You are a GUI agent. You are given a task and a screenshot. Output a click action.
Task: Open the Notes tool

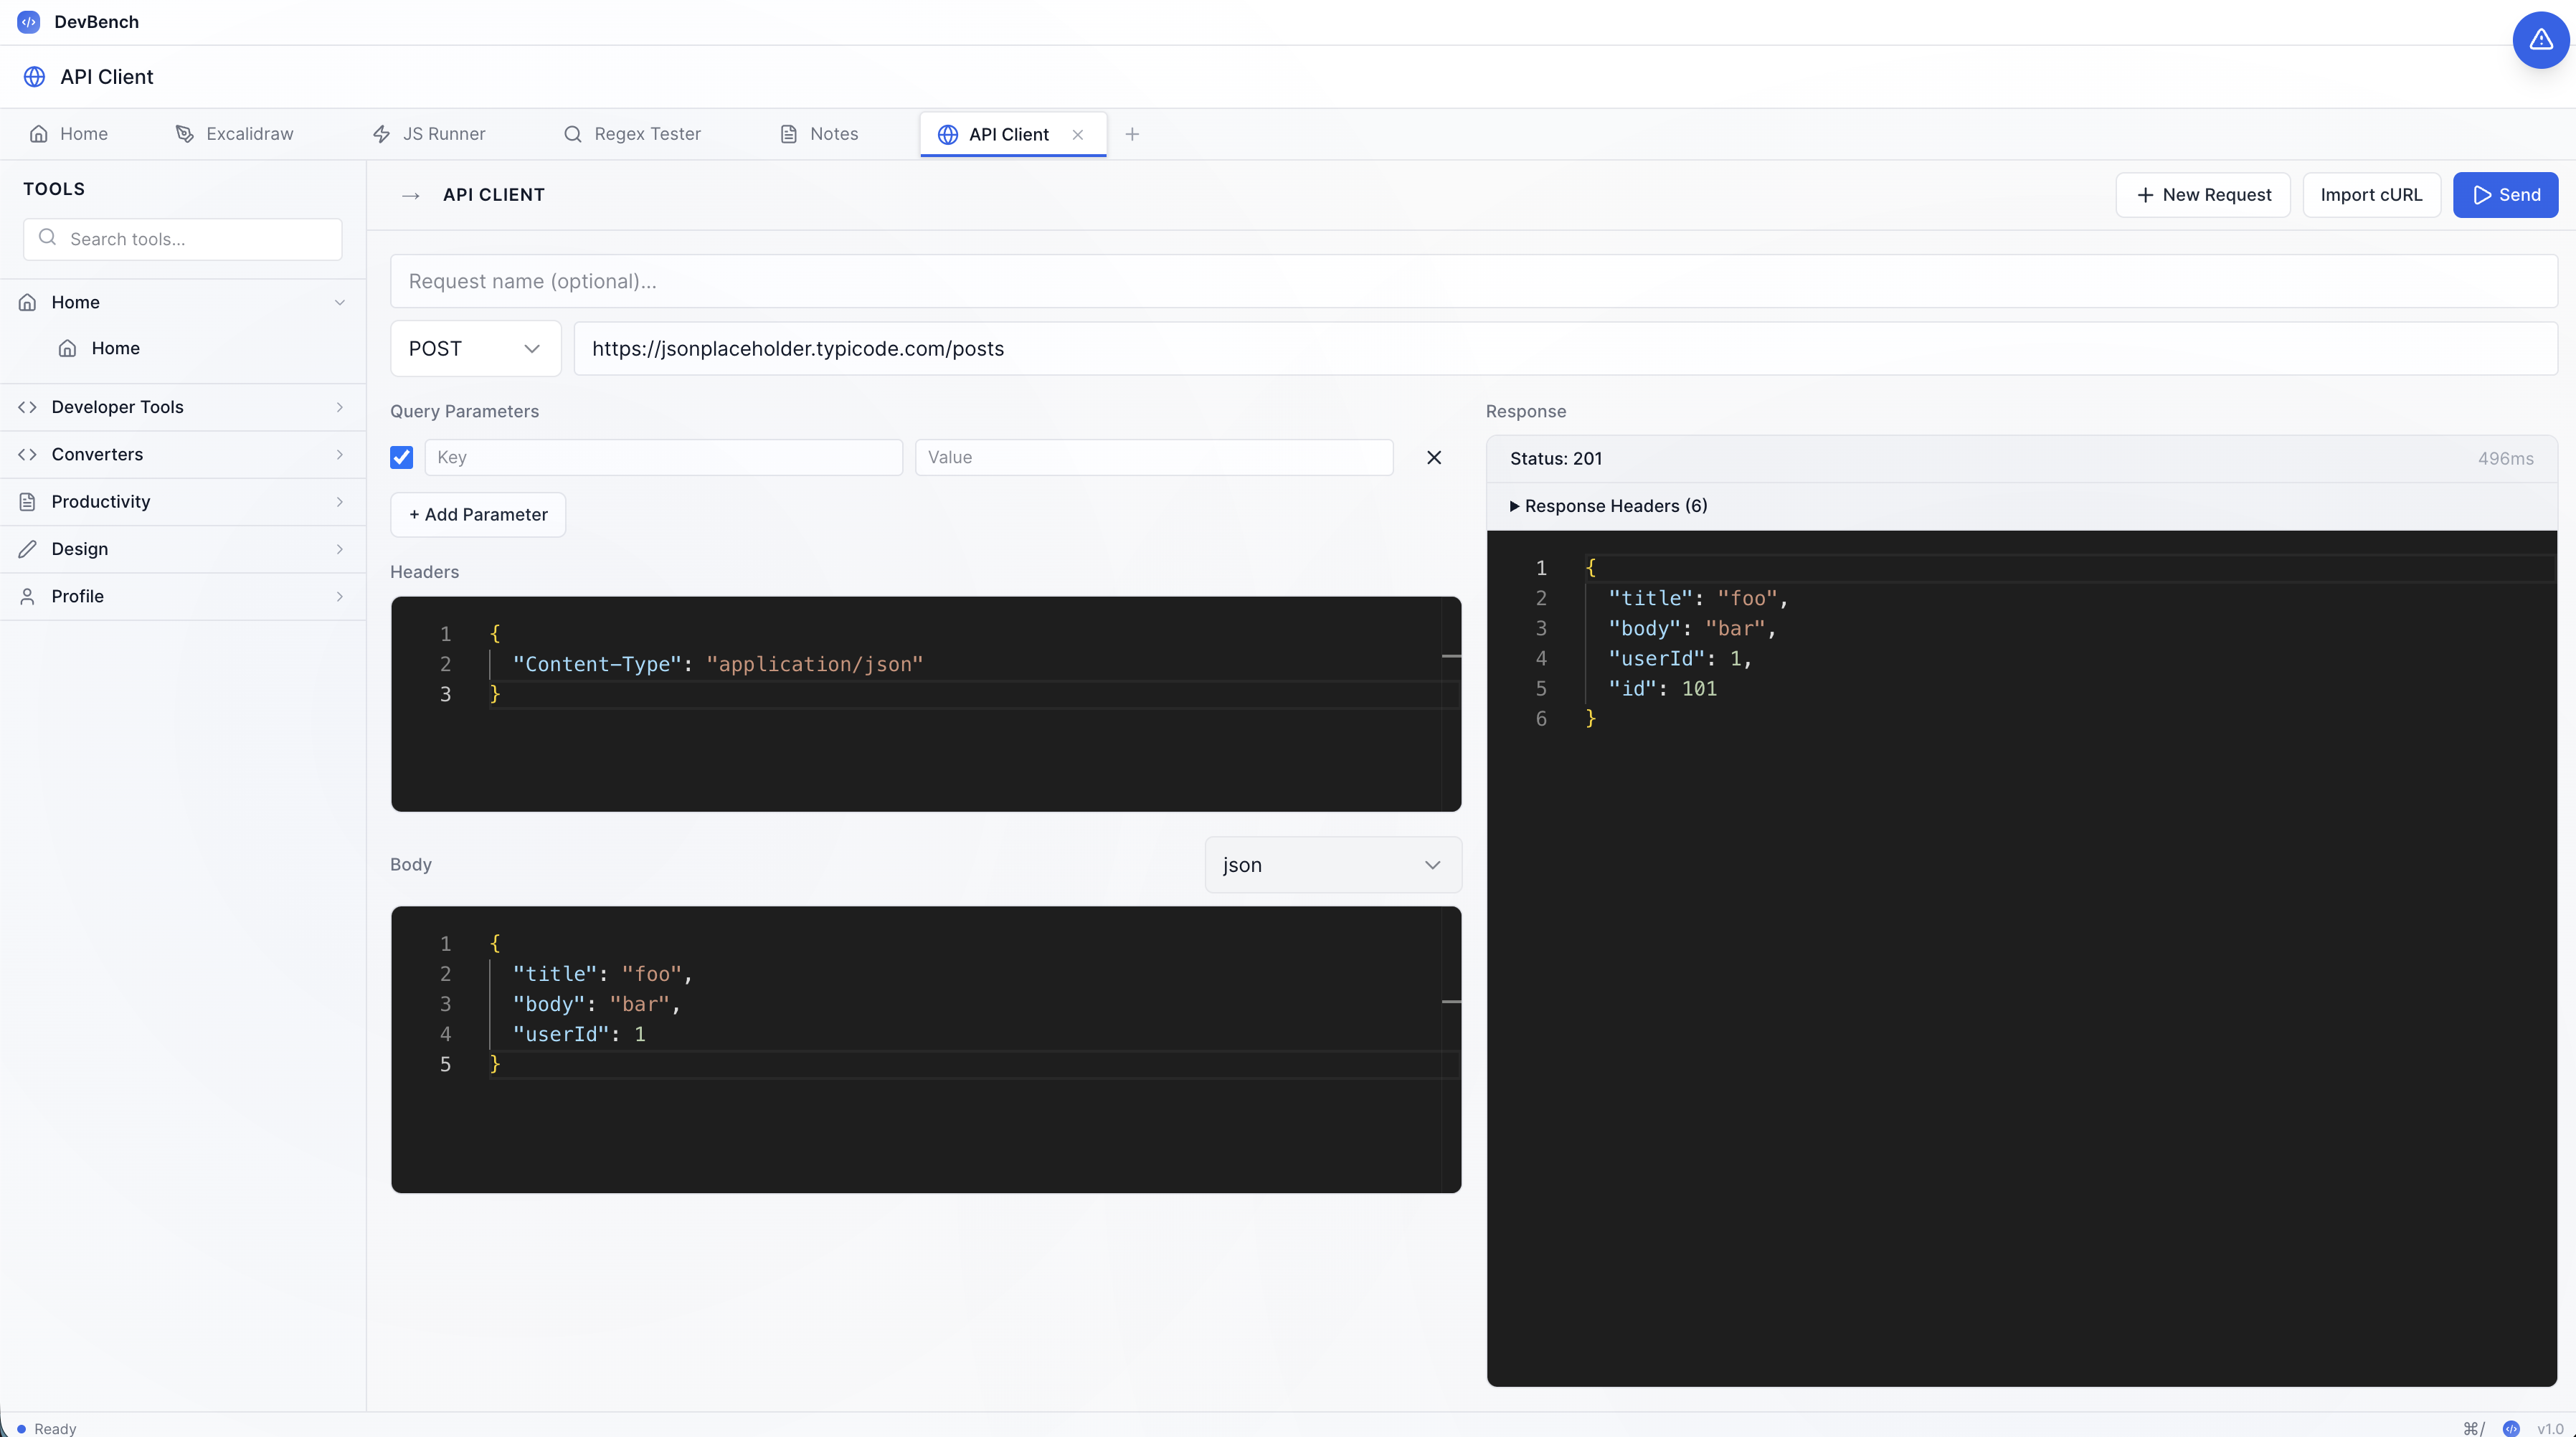pyautogui.click(x=834, y=133)
